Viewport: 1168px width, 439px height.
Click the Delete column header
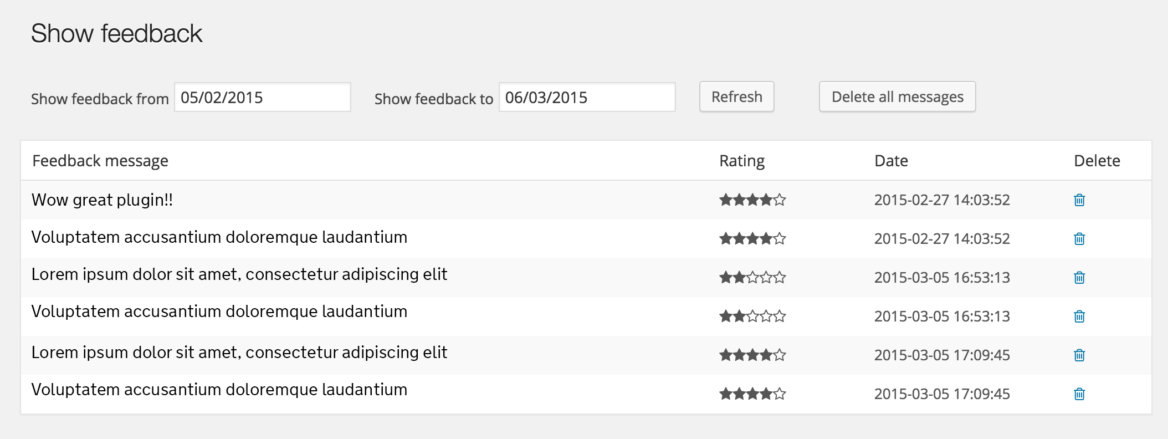pos(1097,161)
